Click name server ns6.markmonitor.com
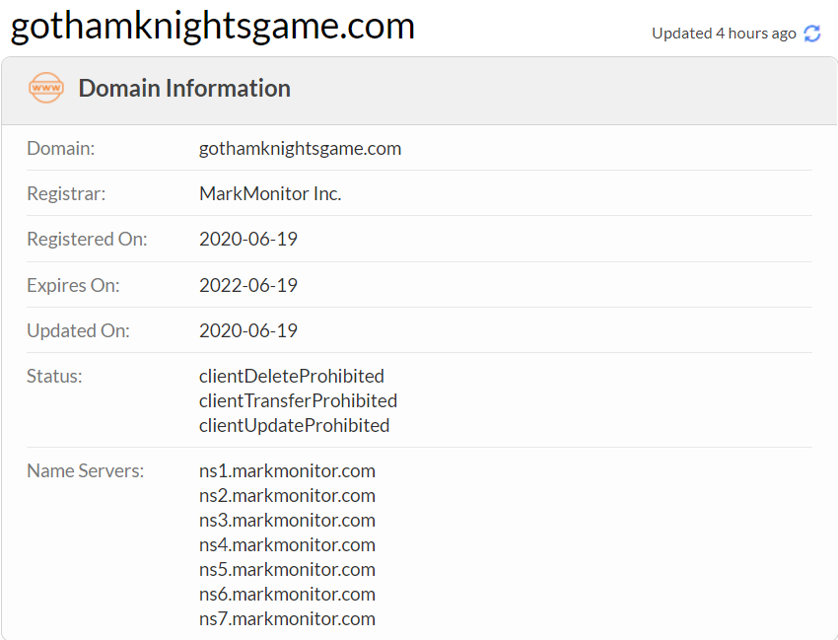 (x=287, y=594)
